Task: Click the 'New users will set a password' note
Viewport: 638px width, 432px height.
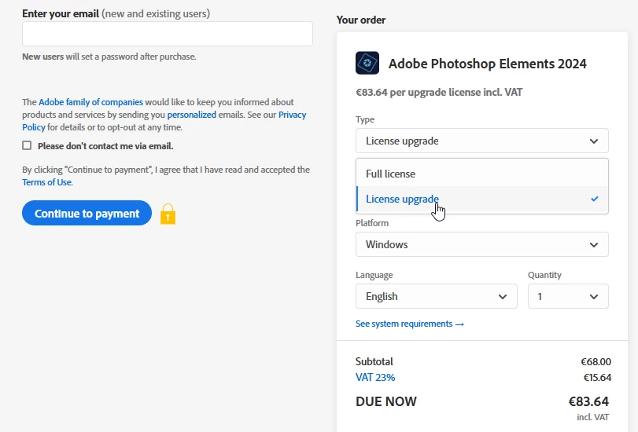Action: click(x=109, y=57)
